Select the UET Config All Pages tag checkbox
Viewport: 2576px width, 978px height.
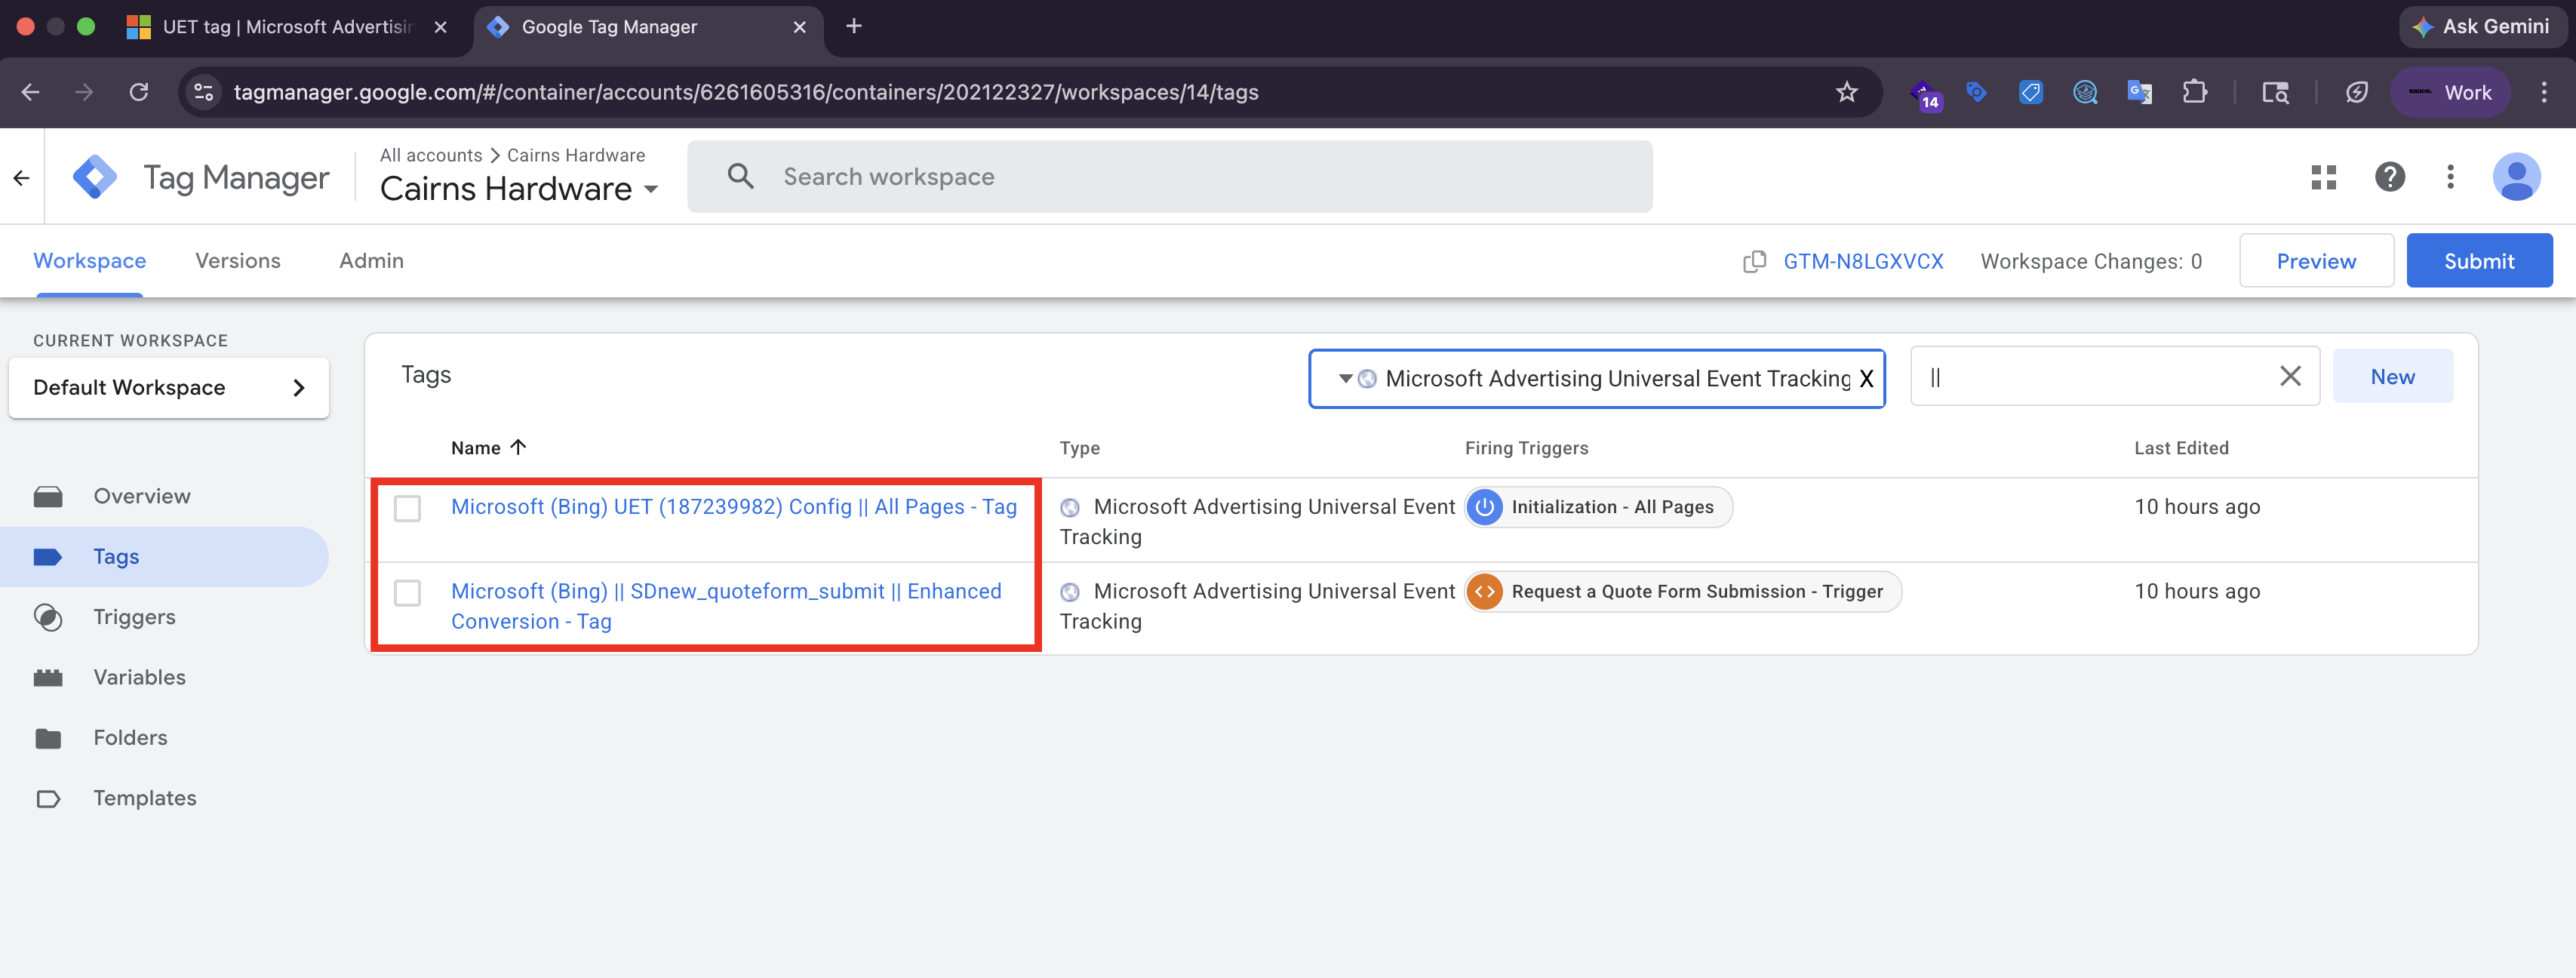pos(407,508)
